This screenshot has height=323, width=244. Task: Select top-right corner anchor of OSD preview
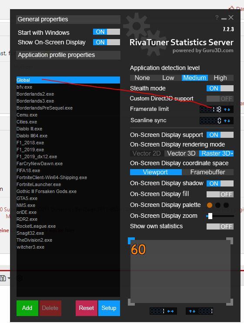(230, 240)
